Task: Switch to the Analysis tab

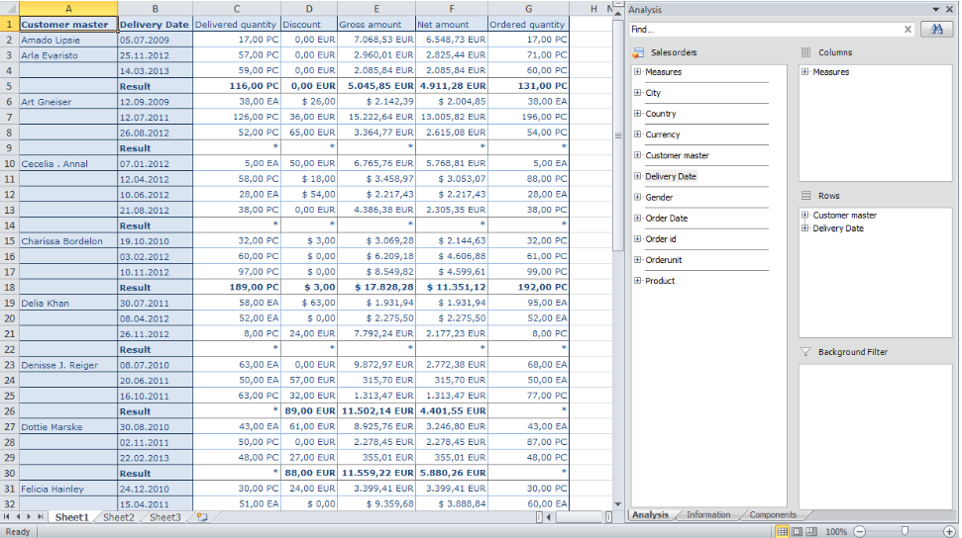Action: click(650, 514)
